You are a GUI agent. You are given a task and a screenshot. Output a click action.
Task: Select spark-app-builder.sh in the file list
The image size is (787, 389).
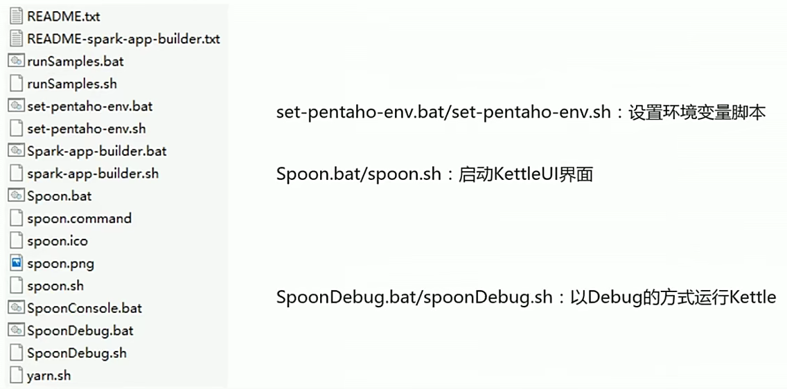[x=93, y=174]
